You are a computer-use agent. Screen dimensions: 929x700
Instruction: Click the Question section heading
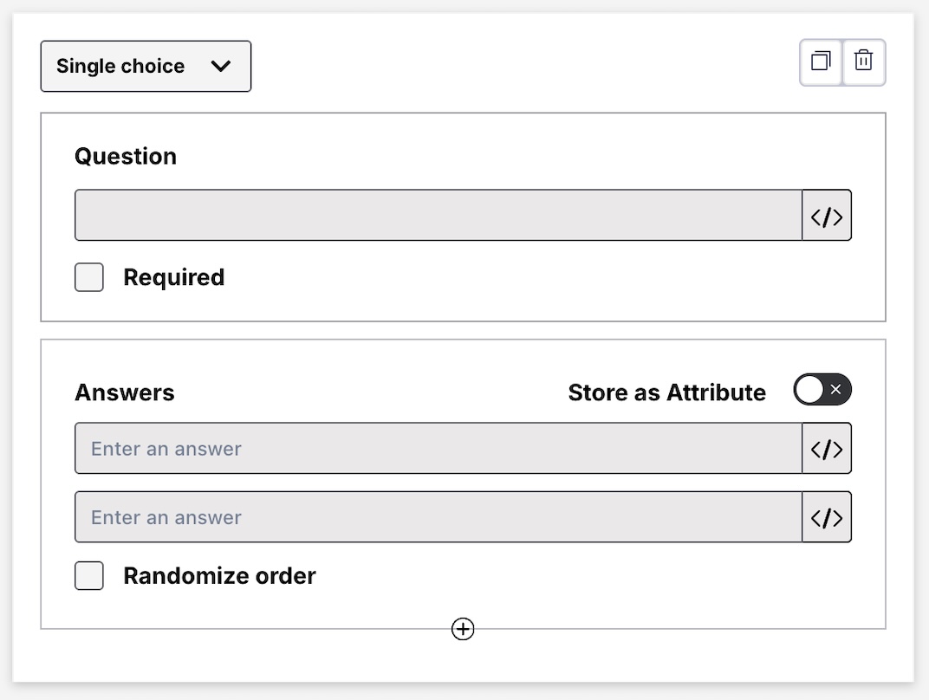coord(126,157)
